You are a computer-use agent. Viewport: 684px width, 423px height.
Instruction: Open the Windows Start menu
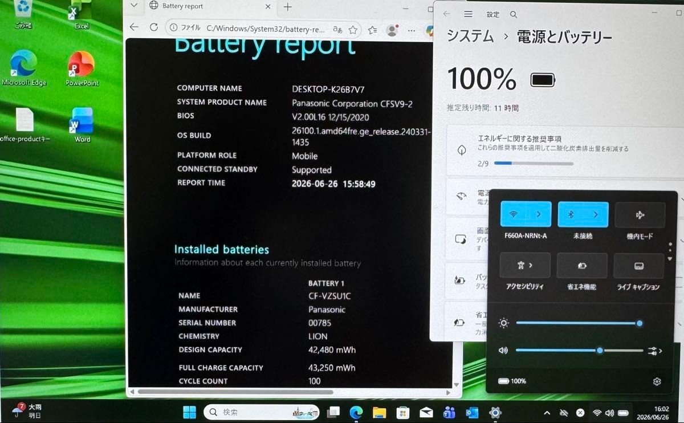pos(189,412)
